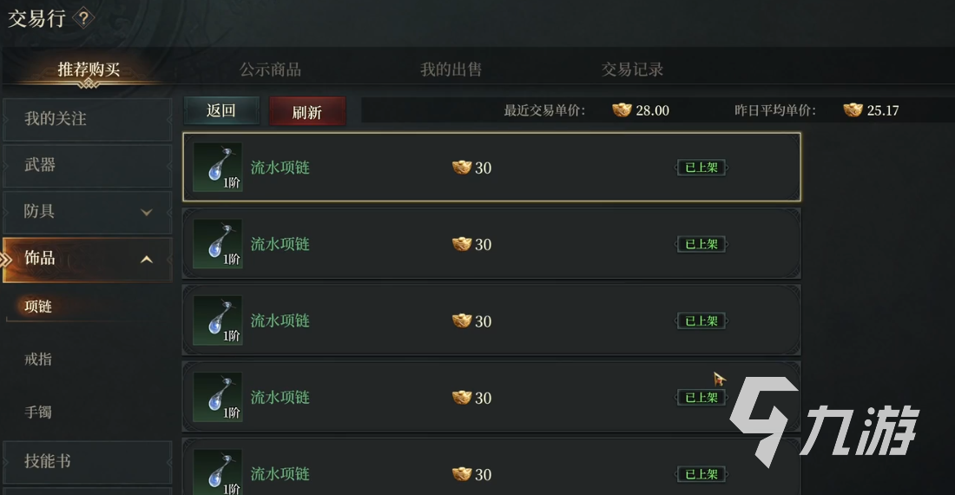Image resolution: width=955 pixels, height=495 pixels.
Task: Switch to 交易记录 tab
Action: point(632,69)
